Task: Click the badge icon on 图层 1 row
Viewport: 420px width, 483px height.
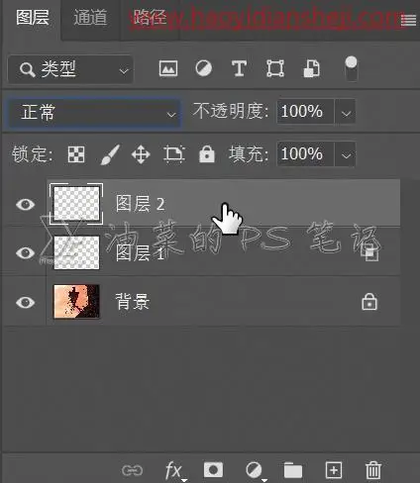Action: [x=369, y=253]
